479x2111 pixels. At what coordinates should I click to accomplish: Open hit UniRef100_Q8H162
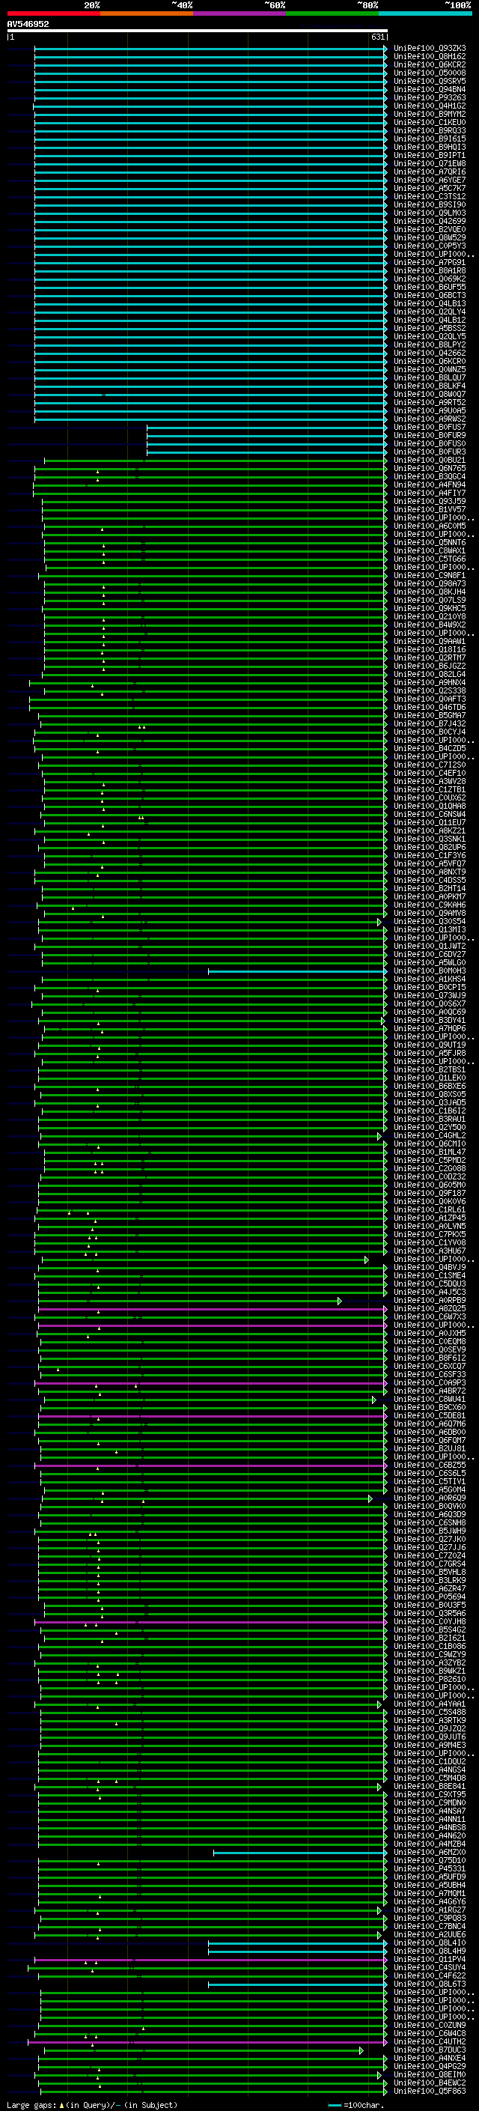pos(430,57)
